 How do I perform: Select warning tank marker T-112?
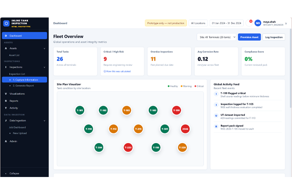tap(113, 129)
